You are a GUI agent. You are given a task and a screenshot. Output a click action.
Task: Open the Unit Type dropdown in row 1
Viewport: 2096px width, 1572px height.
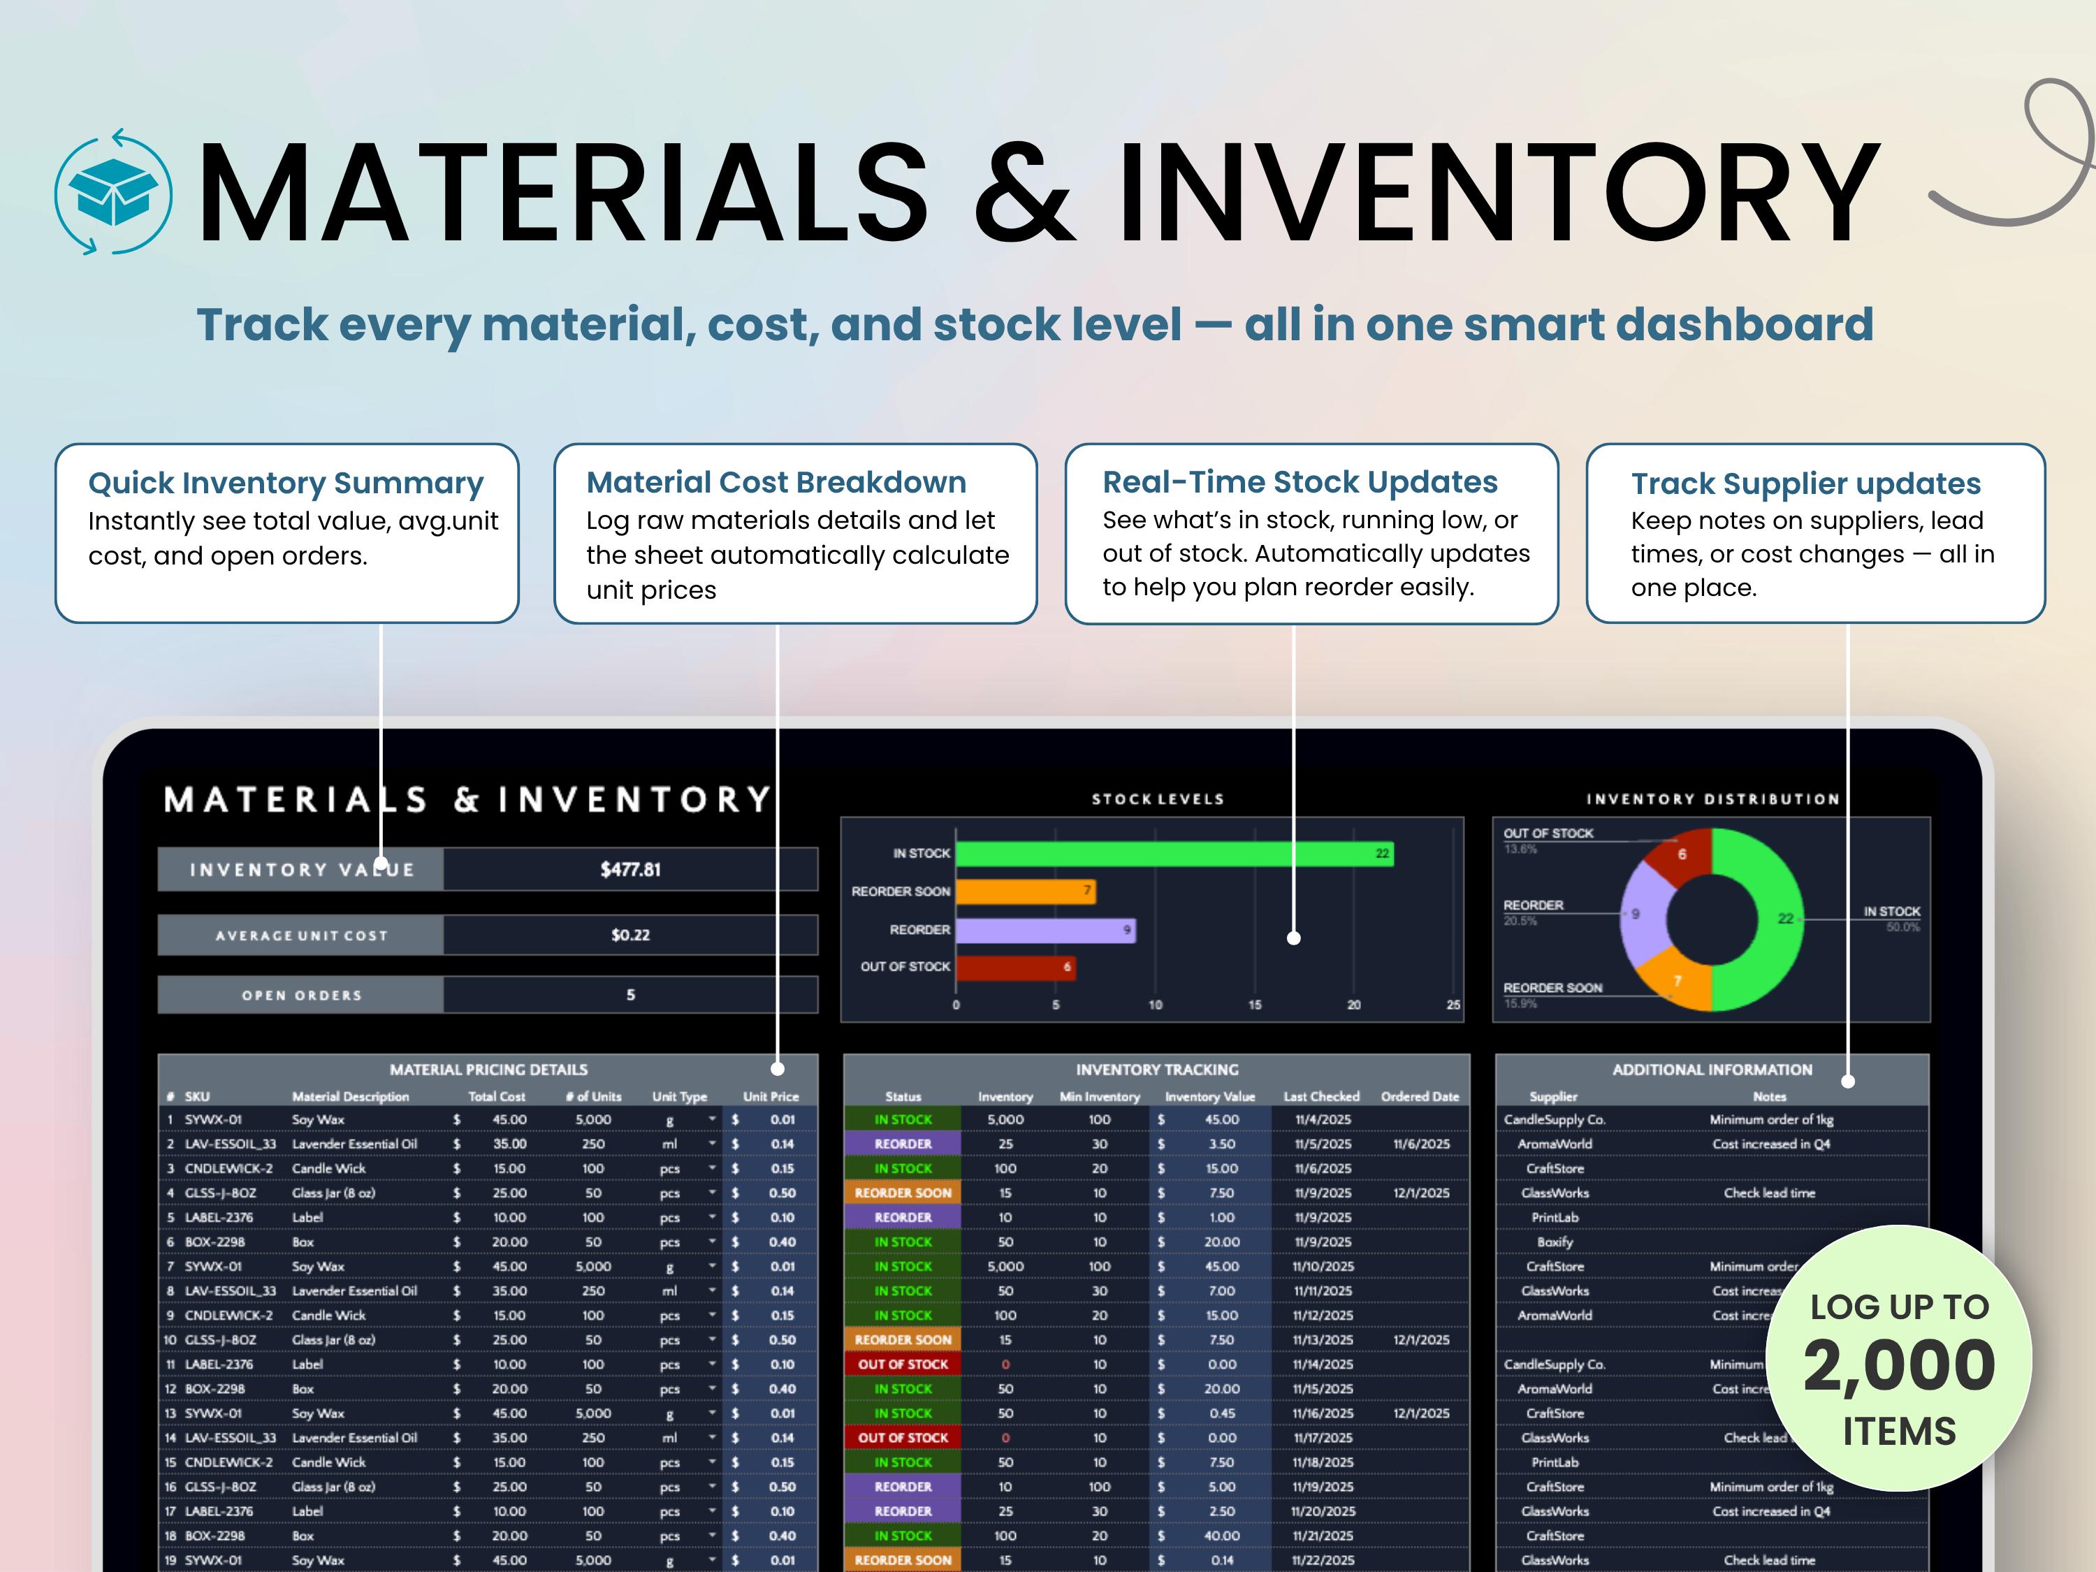pyautogui.click(x=712, y=1119)
